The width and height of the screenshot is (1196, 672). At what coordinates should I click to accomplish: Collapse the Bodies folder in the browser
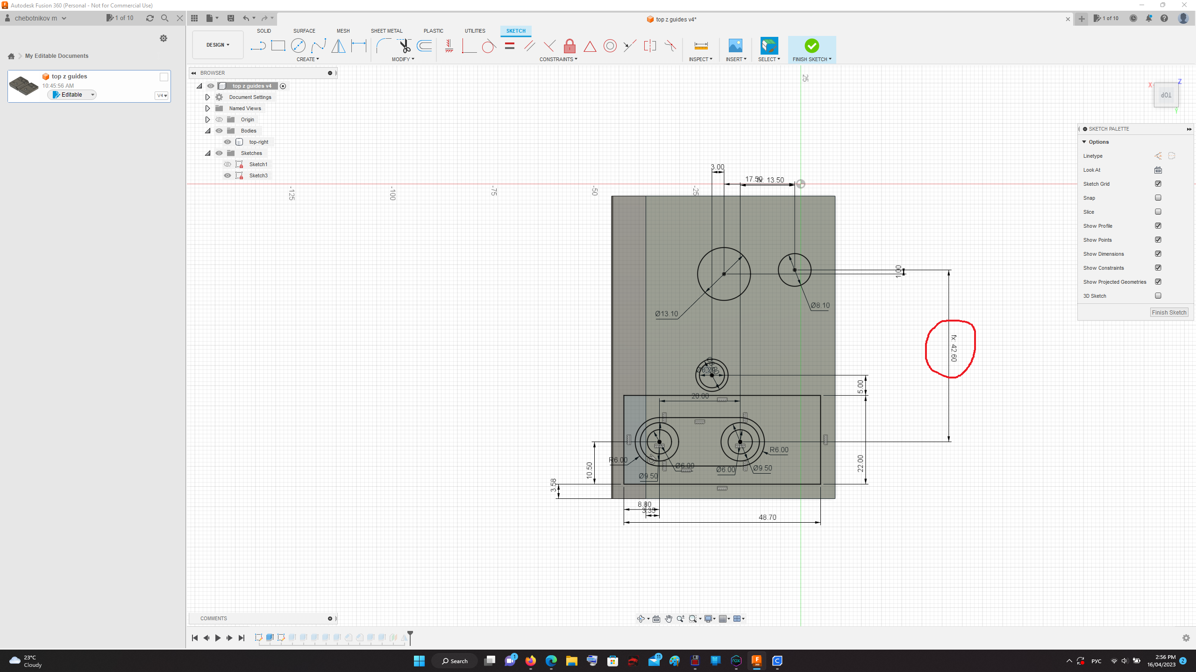[207, 131]
